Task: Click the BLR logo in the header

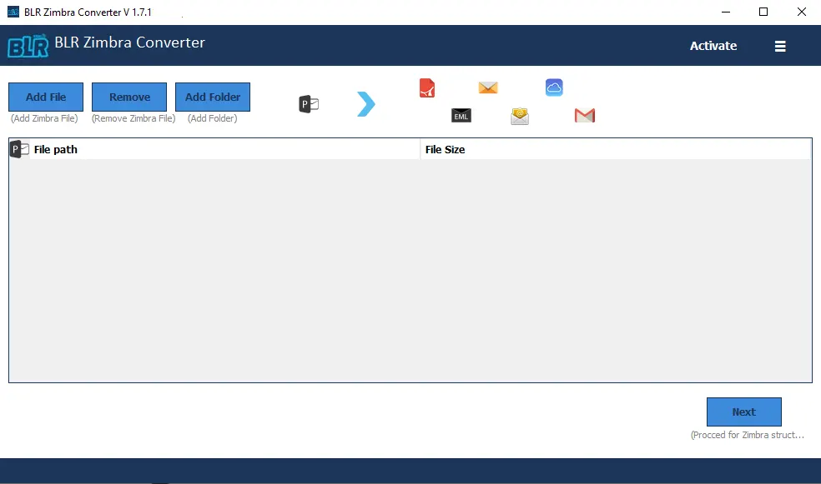Action: [28, 46]
